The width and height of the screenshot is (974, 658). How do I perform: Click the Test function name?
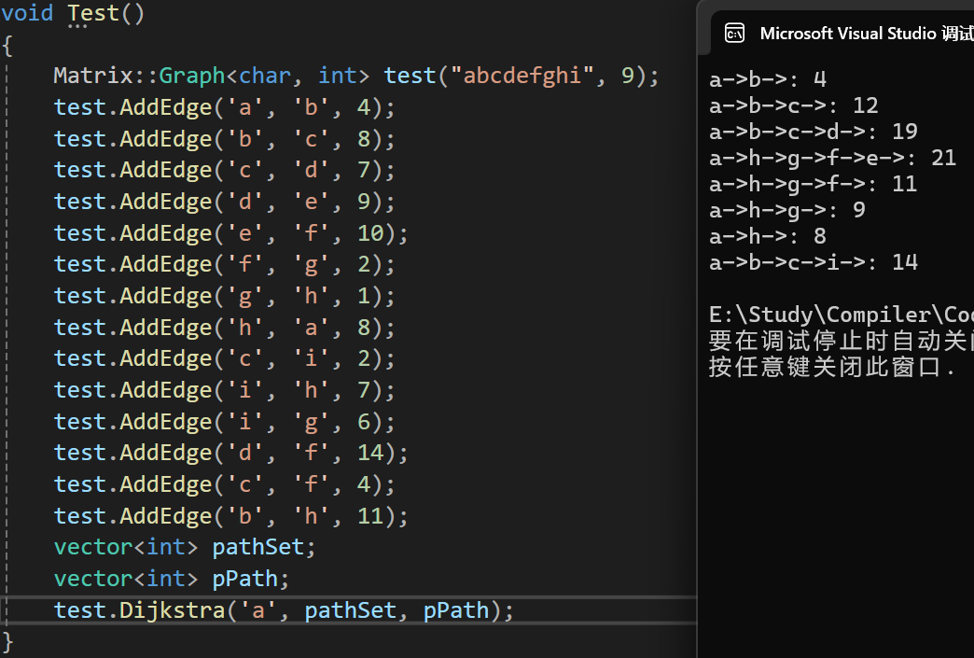point(93,13)
